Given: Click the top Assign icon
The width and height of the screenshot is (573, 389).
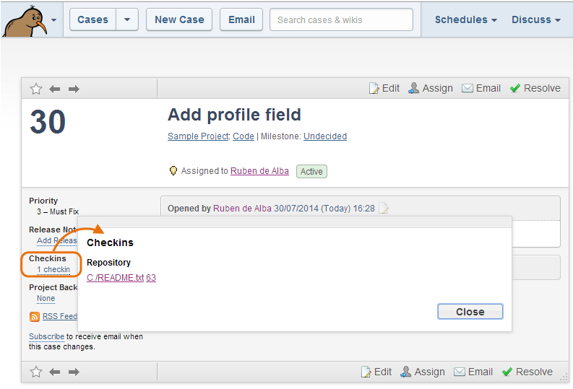Looking at the screenshot, I should pos(413,88).
